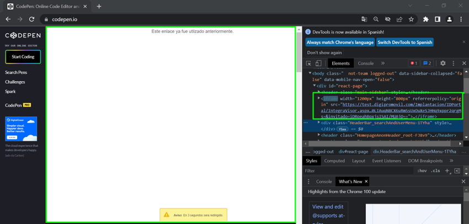The height and width of the screenshot is (224, 469).
Task: Click Switch DevTools to Spanish button
Action: (405, 42)
